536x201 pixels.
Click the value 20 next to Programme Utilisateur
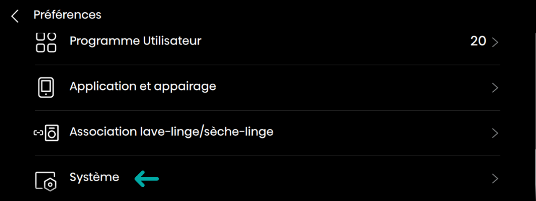pos(478,41)
